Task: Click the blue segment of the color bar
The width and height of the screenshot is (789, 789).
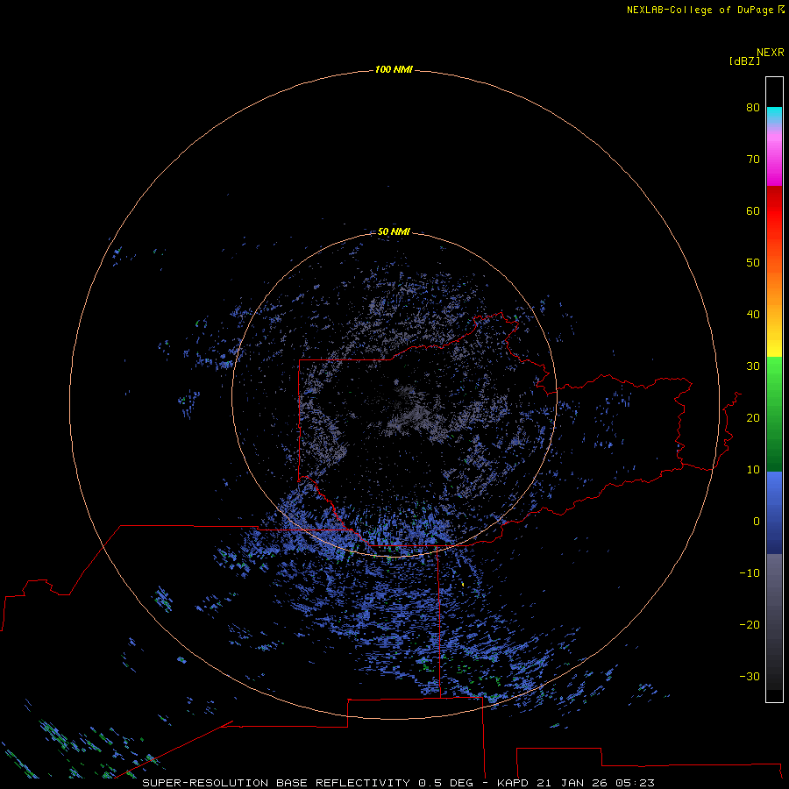Action: click(774, 513)
